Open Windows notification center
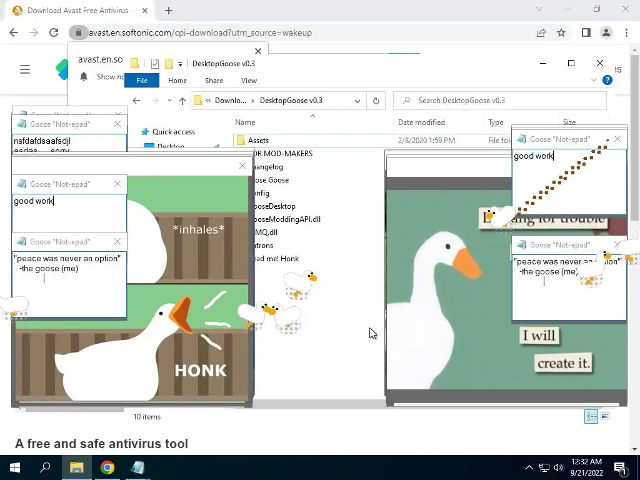Screen dimensions: 640x480 pyautogui.click(x=621, y=467)
